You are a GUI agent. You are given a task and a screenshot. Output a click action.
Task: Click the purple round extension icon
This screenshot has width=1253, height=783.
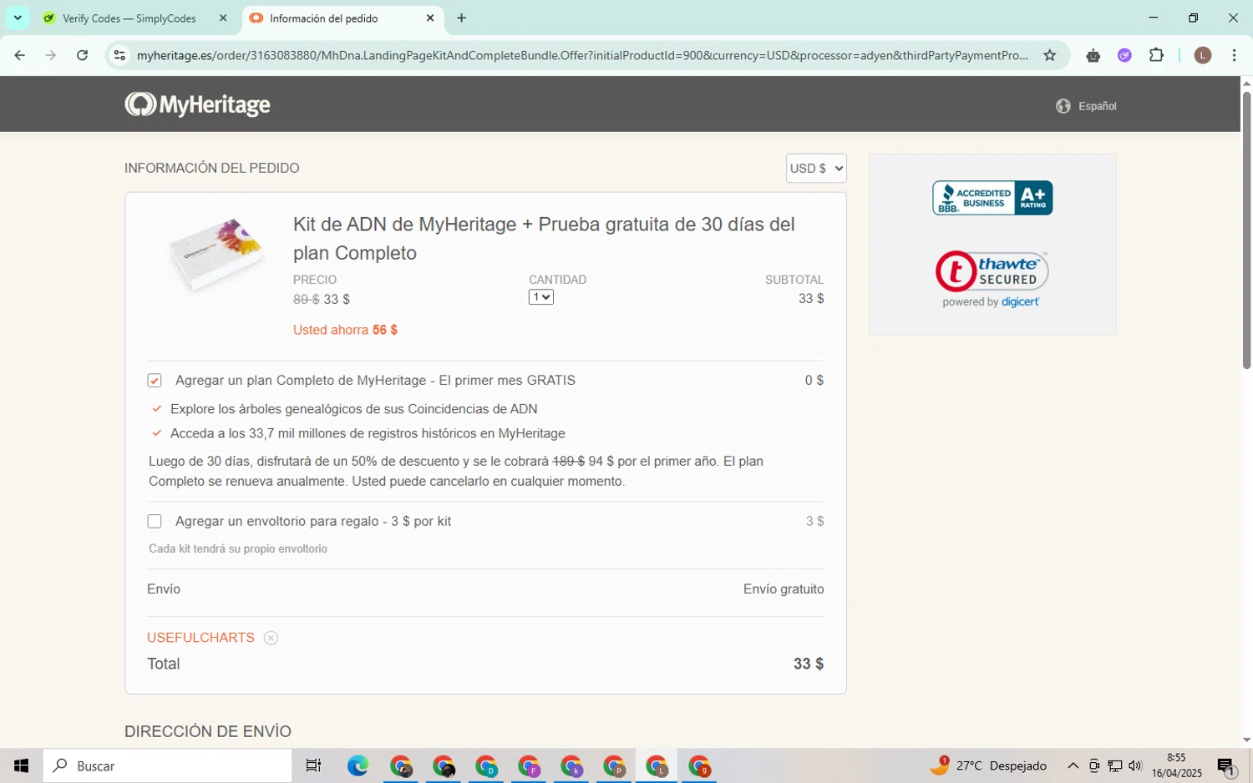(x=1125, y=55)
